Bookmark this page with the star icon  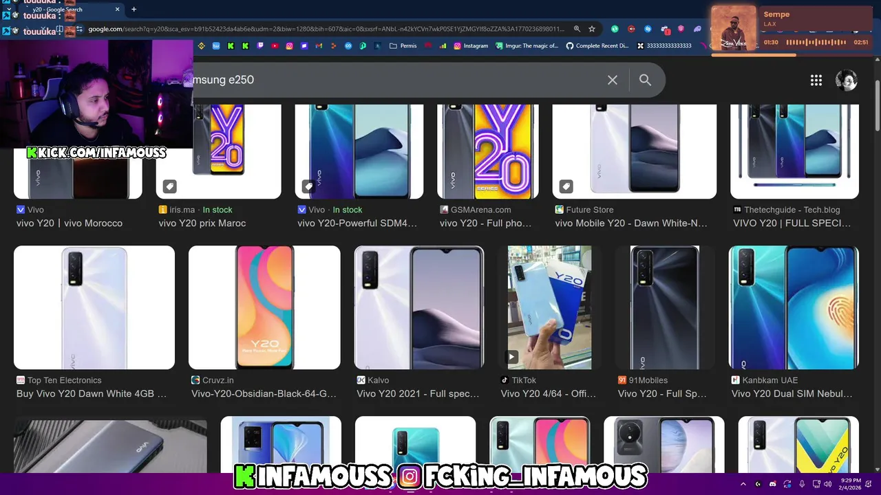pyautogui.click(x=592, y=29)
